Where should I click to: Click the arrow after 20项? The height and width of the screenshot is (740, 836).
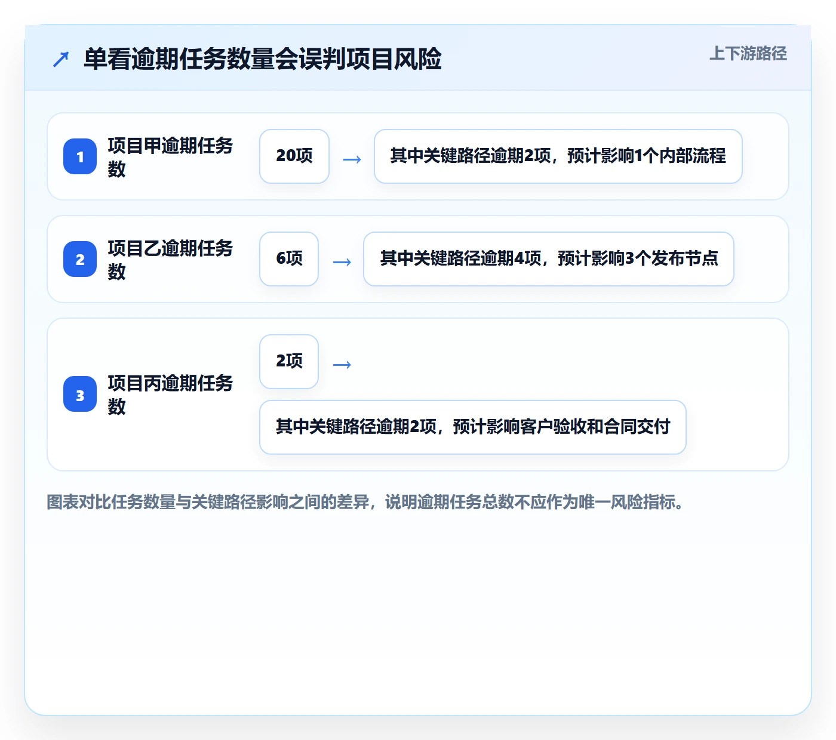[352, 159]
